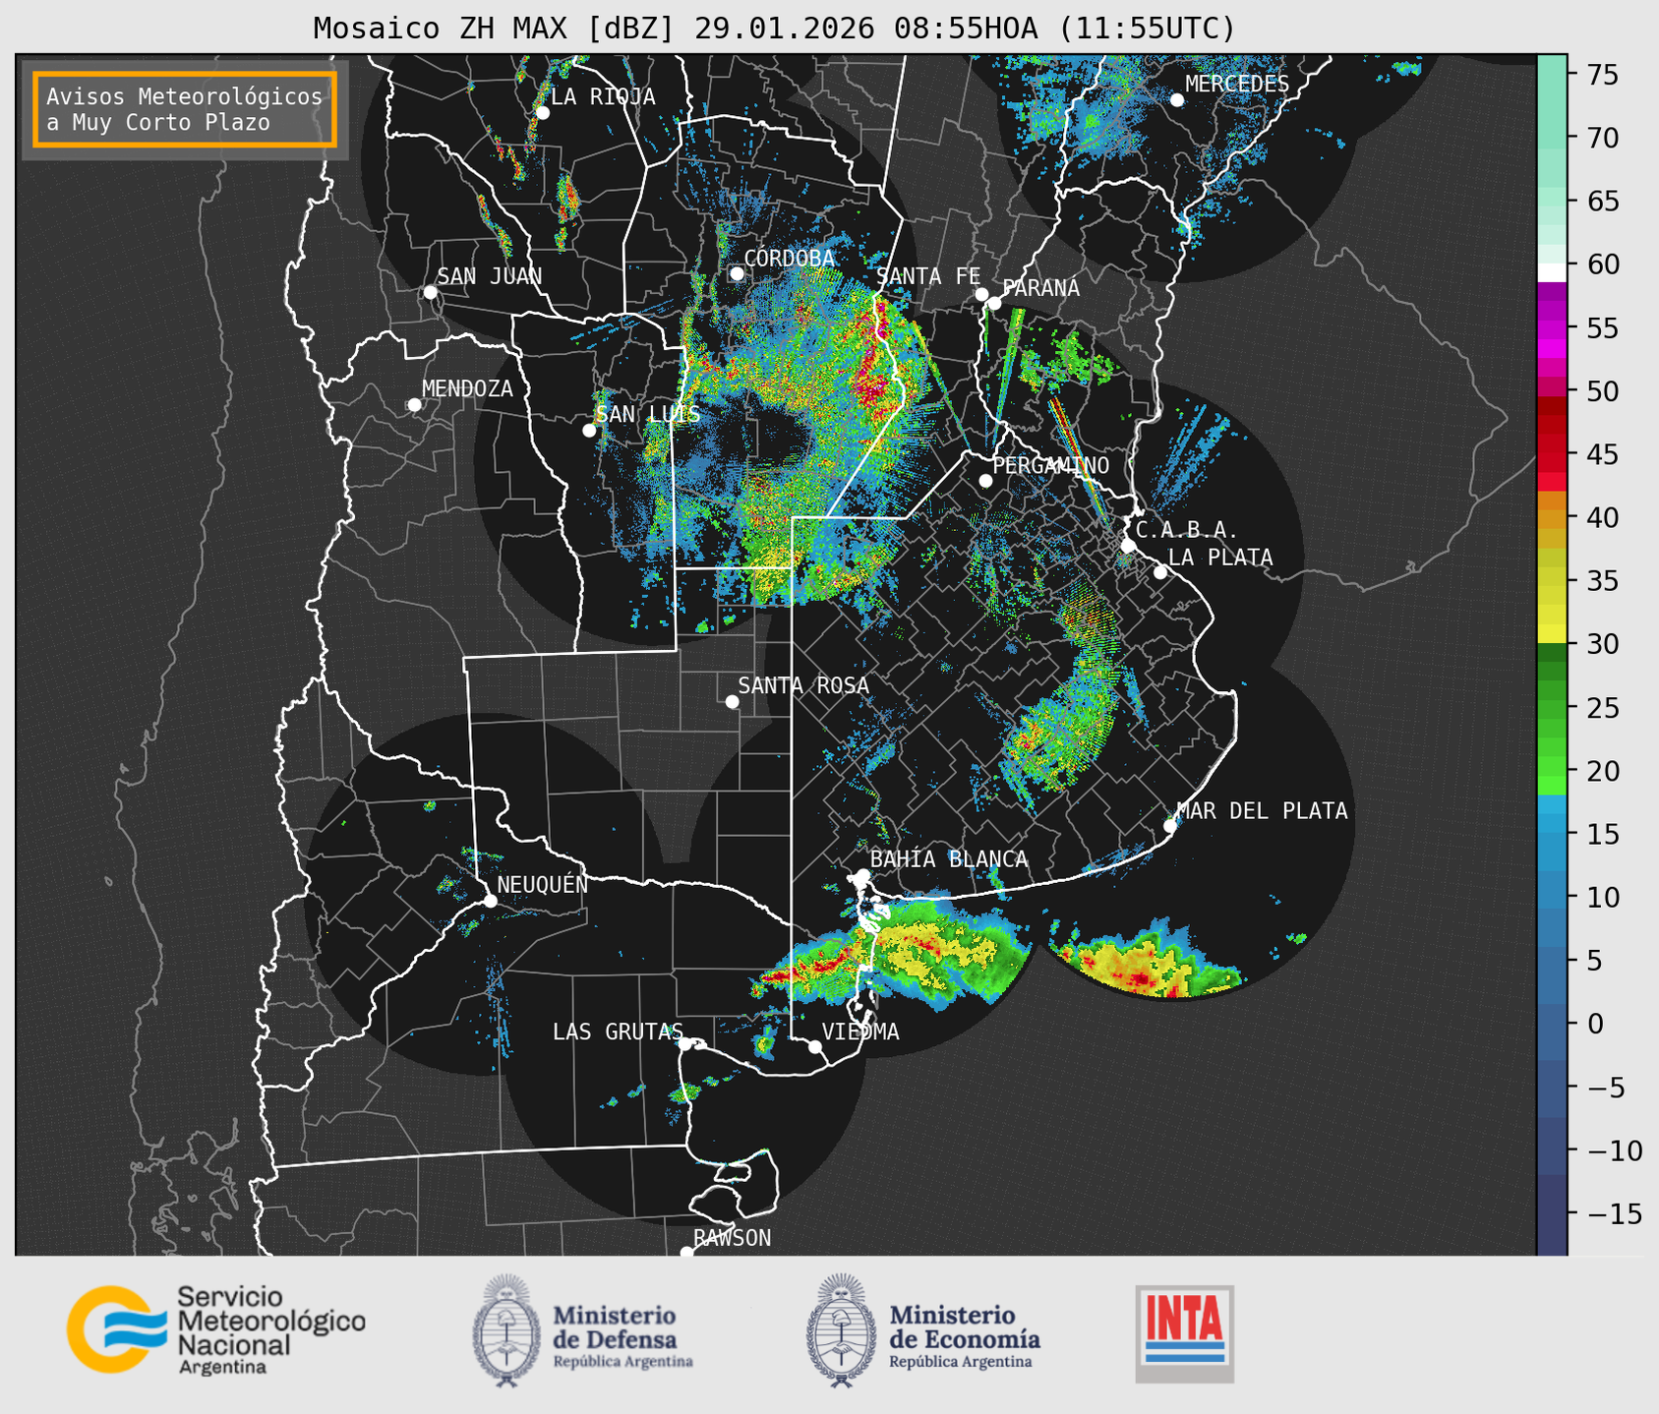The image size is (1659, 1414).
Task: Click the VIEDMA city label
Action: click(859, 1031)
